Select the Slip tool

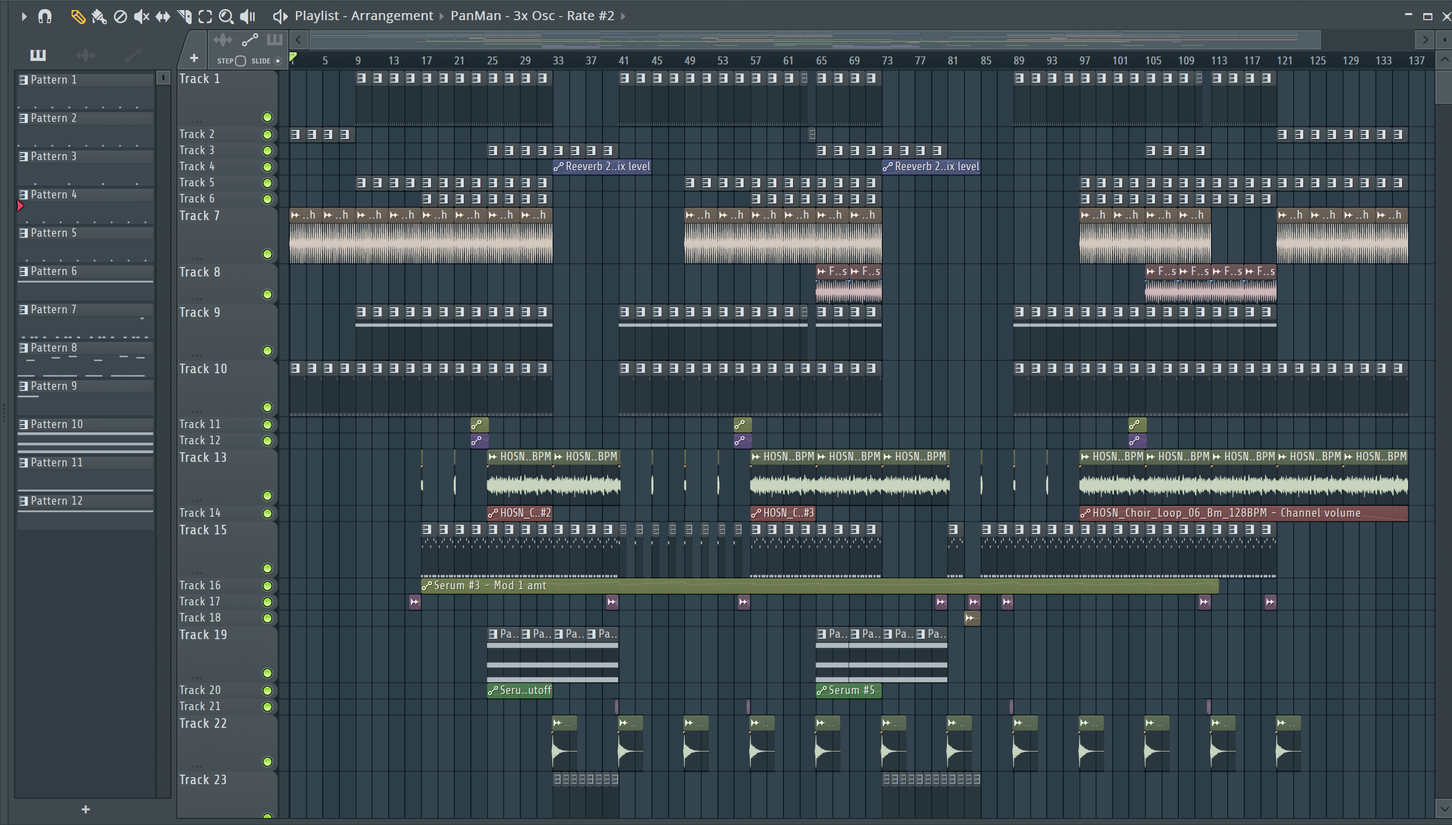[x=163, y=17]
